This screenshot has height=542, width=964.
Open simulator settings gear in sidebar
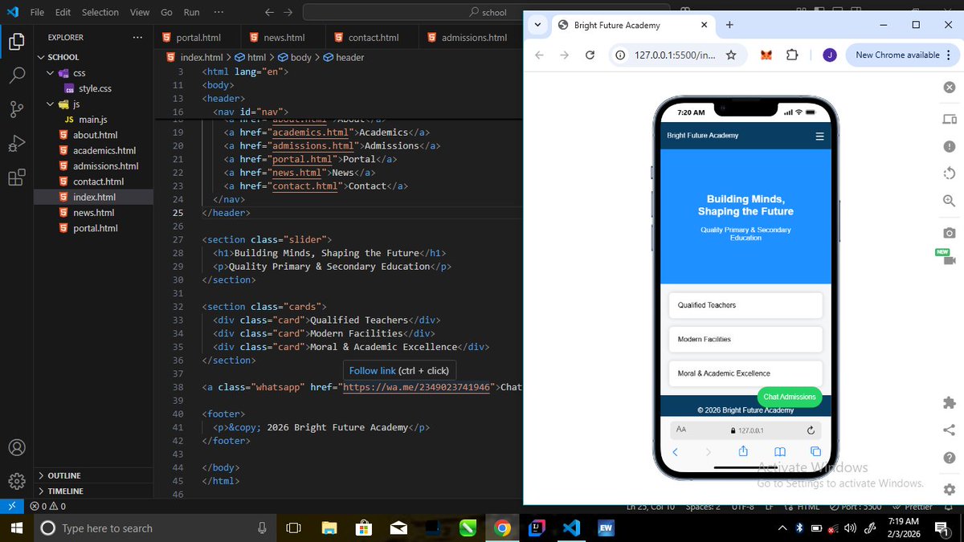tap(949, 489)
